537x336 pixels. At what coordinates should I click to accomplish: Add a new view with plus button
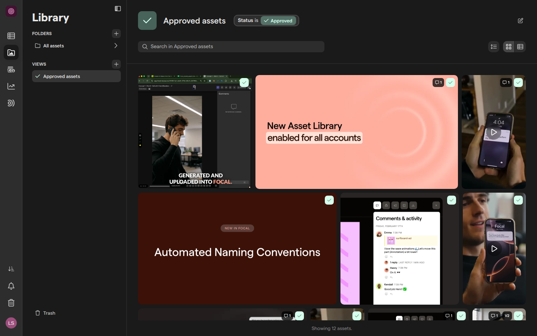pyautogui.click(x=116, y=64)
